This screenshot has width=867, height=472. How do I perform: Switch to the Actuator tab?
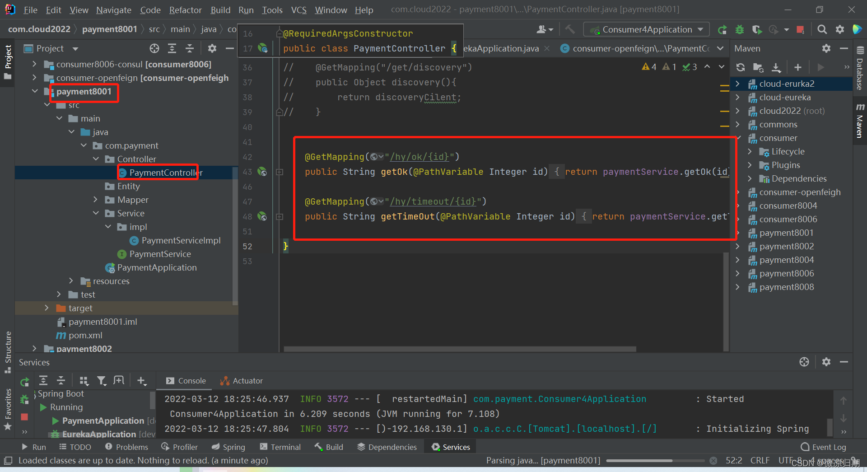click(242, 381)
